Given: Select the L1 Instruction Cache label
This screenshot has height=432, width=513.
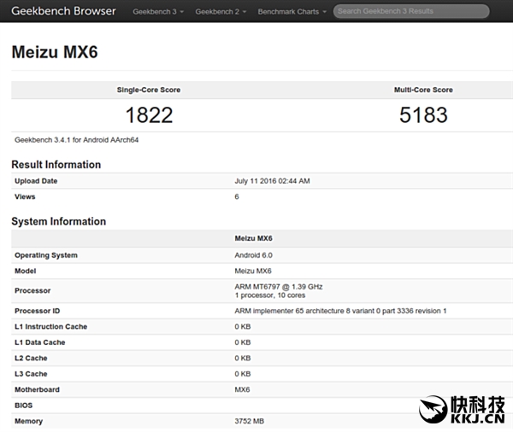Looking at the screenshot, I should 50,326.
